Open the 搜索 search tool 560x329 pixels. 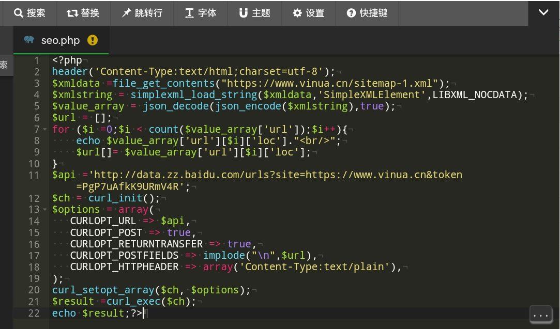coord(29,13)
